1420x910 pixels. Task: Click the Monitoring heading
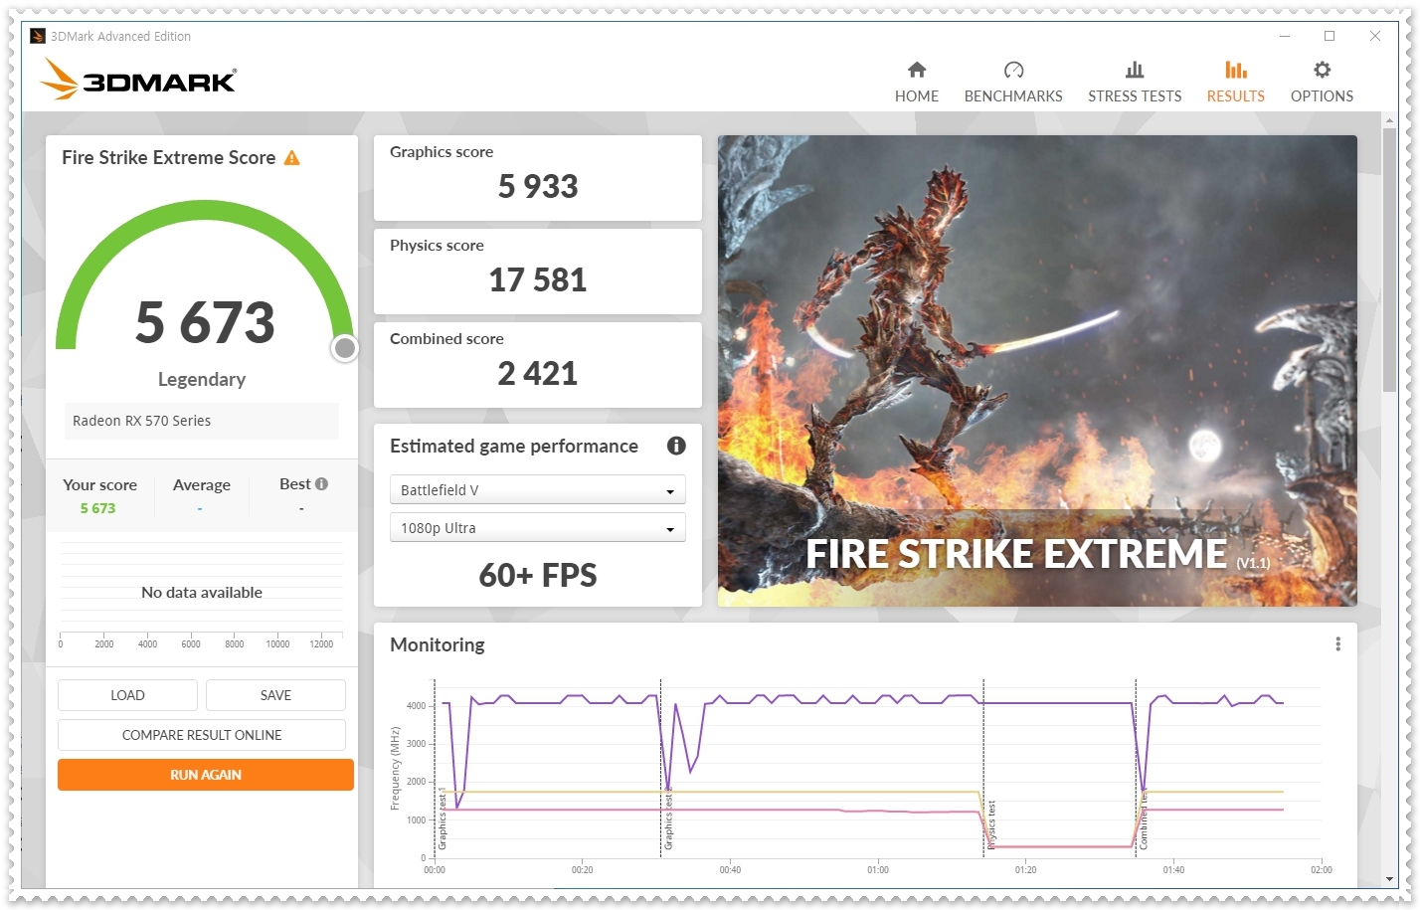coord(438,644)
